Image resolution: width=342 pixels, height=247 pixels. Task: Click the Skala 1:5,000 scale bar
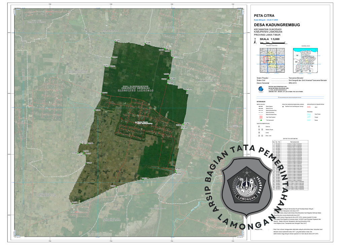273,43
